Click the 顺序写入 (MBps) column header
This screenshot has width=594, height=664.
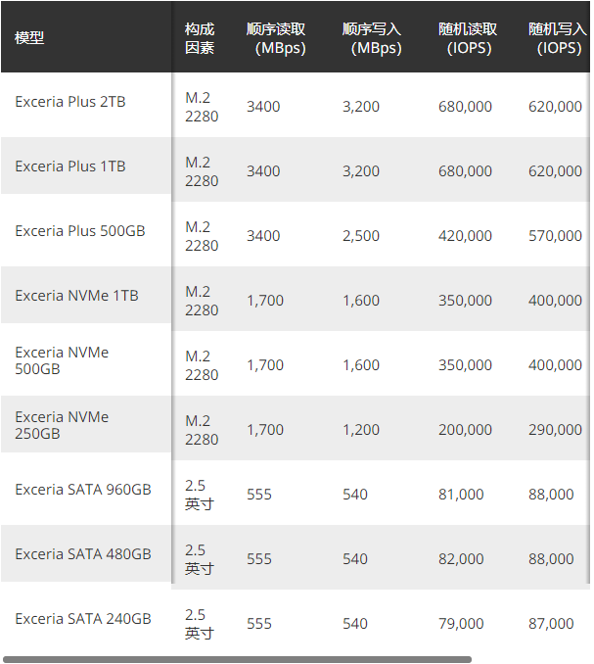click(x=371, y=38)
